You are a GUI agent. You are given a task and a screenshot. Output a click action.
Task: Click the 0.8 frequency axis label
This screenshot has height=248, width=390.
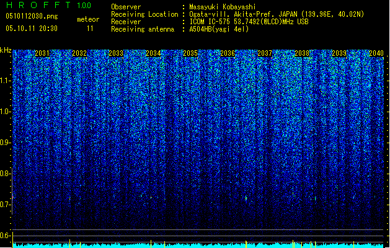point(5,174)
